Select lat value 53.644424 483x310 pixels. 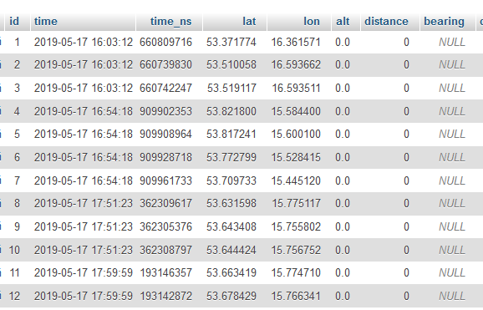[x=231, y=250]
